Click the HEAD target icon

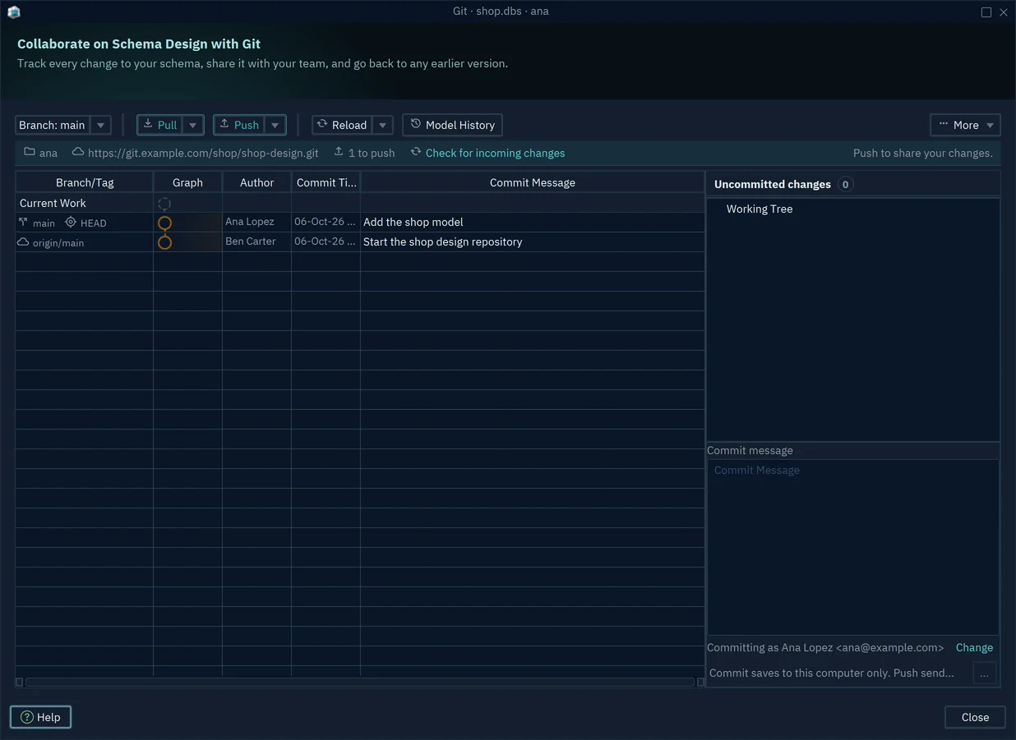click(x=71, y=223)
